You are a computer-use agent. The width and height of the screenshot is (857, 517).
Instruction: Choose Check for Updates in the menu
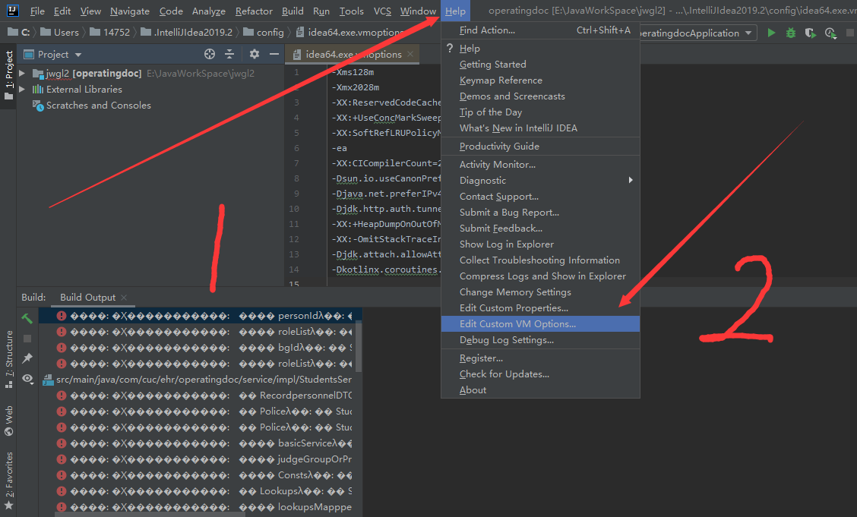(504, 374)
